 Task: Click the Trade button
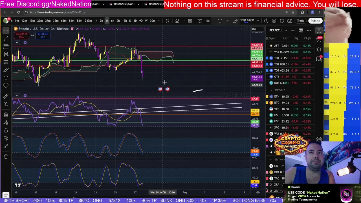300,21
